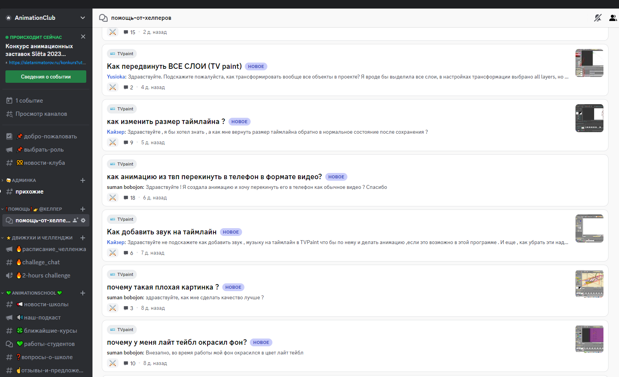Add a channel to ДВИЖУХИ И ЧЕЛЛЕНДЖИ
Viewport: 619px width, 377px height.
coord(83,238)
